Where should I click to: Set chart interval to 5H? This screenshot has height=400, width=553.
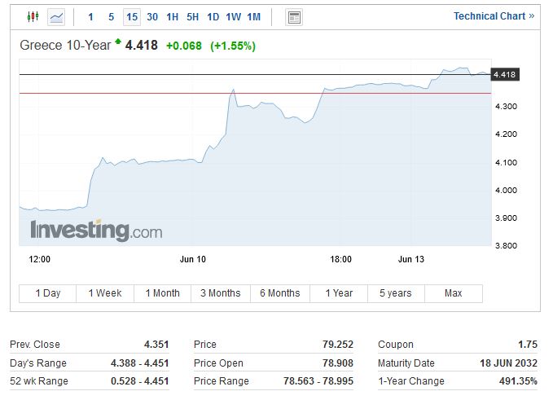pyautogui.click(x=192, y=16)
